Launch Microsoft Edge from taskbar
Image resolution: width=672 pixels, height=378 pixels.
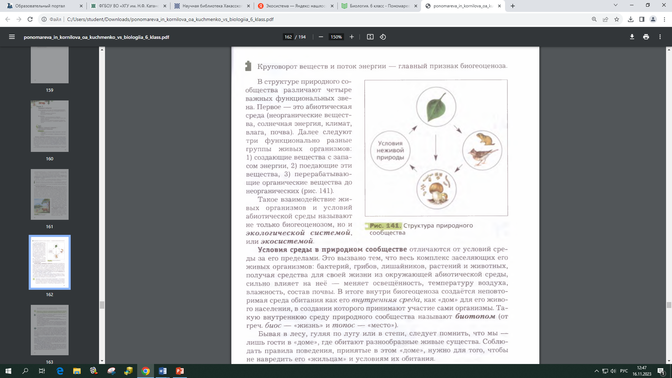point(60,371)
